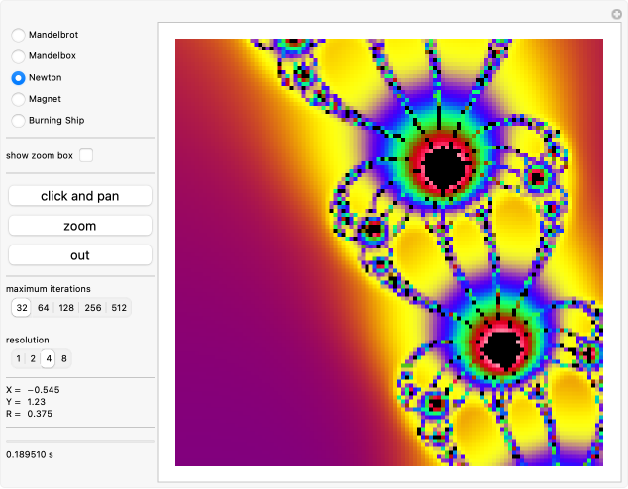This screenshot has height=489, width=628.
Task: Select the Newton fractal radio button
Action: point(19,77)
